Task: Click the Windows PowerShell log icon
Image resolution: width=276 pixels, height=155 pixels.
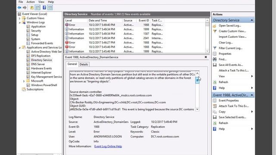Action: (x=28, y=85)
